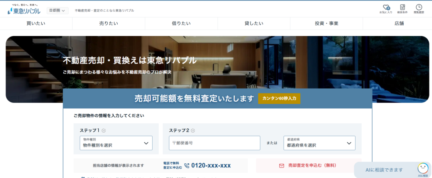Viewport: 432px width, 178px height.
Task: Click 売却査定を申込む（無料） button
Action: point(308,166)
